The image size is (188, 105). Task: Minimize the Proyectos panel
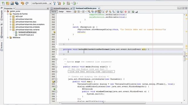coord(48,8)
